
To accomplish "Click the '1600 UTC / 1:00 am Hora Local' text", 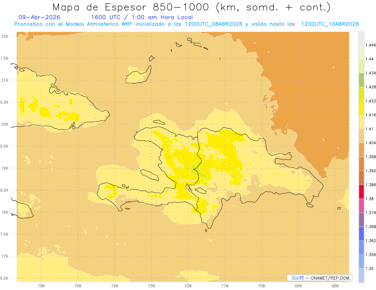I will coord(142,17).
